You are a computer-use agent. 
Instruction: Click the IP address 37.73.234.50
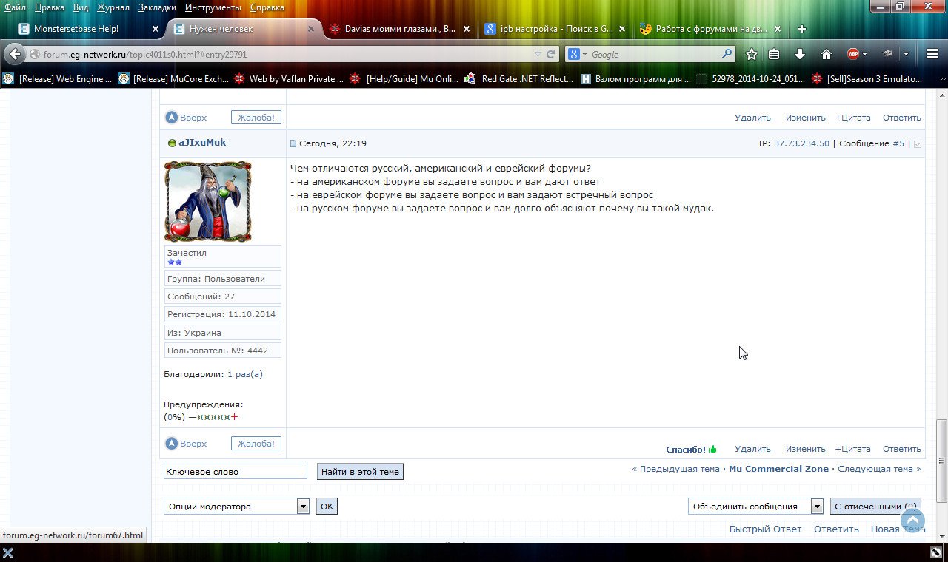(801, 143)
